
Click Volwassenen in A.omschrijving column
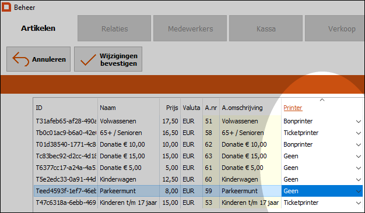click(250, 121)
